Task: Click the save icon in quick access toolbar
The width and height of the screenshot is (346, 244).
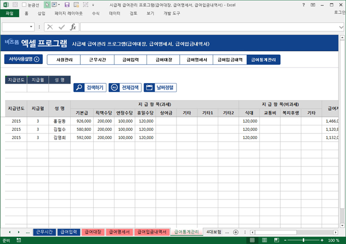Action: coord(67,5)
